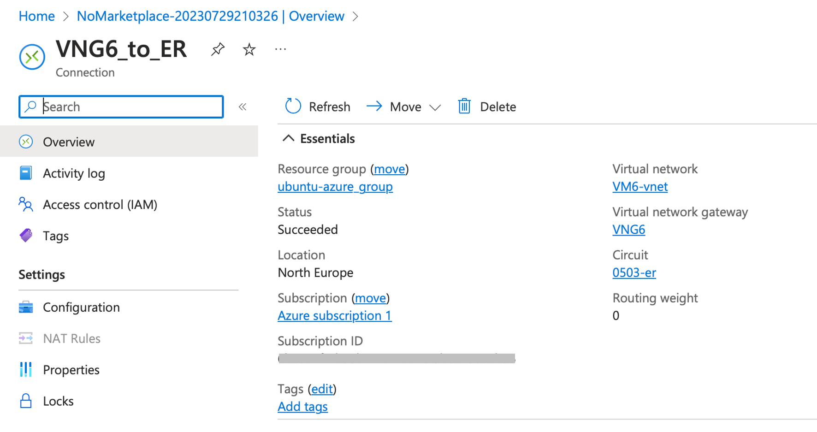Click move link next to Resource group
The height and width of the screenshot is (432, 817).
[x=390, y=169]
